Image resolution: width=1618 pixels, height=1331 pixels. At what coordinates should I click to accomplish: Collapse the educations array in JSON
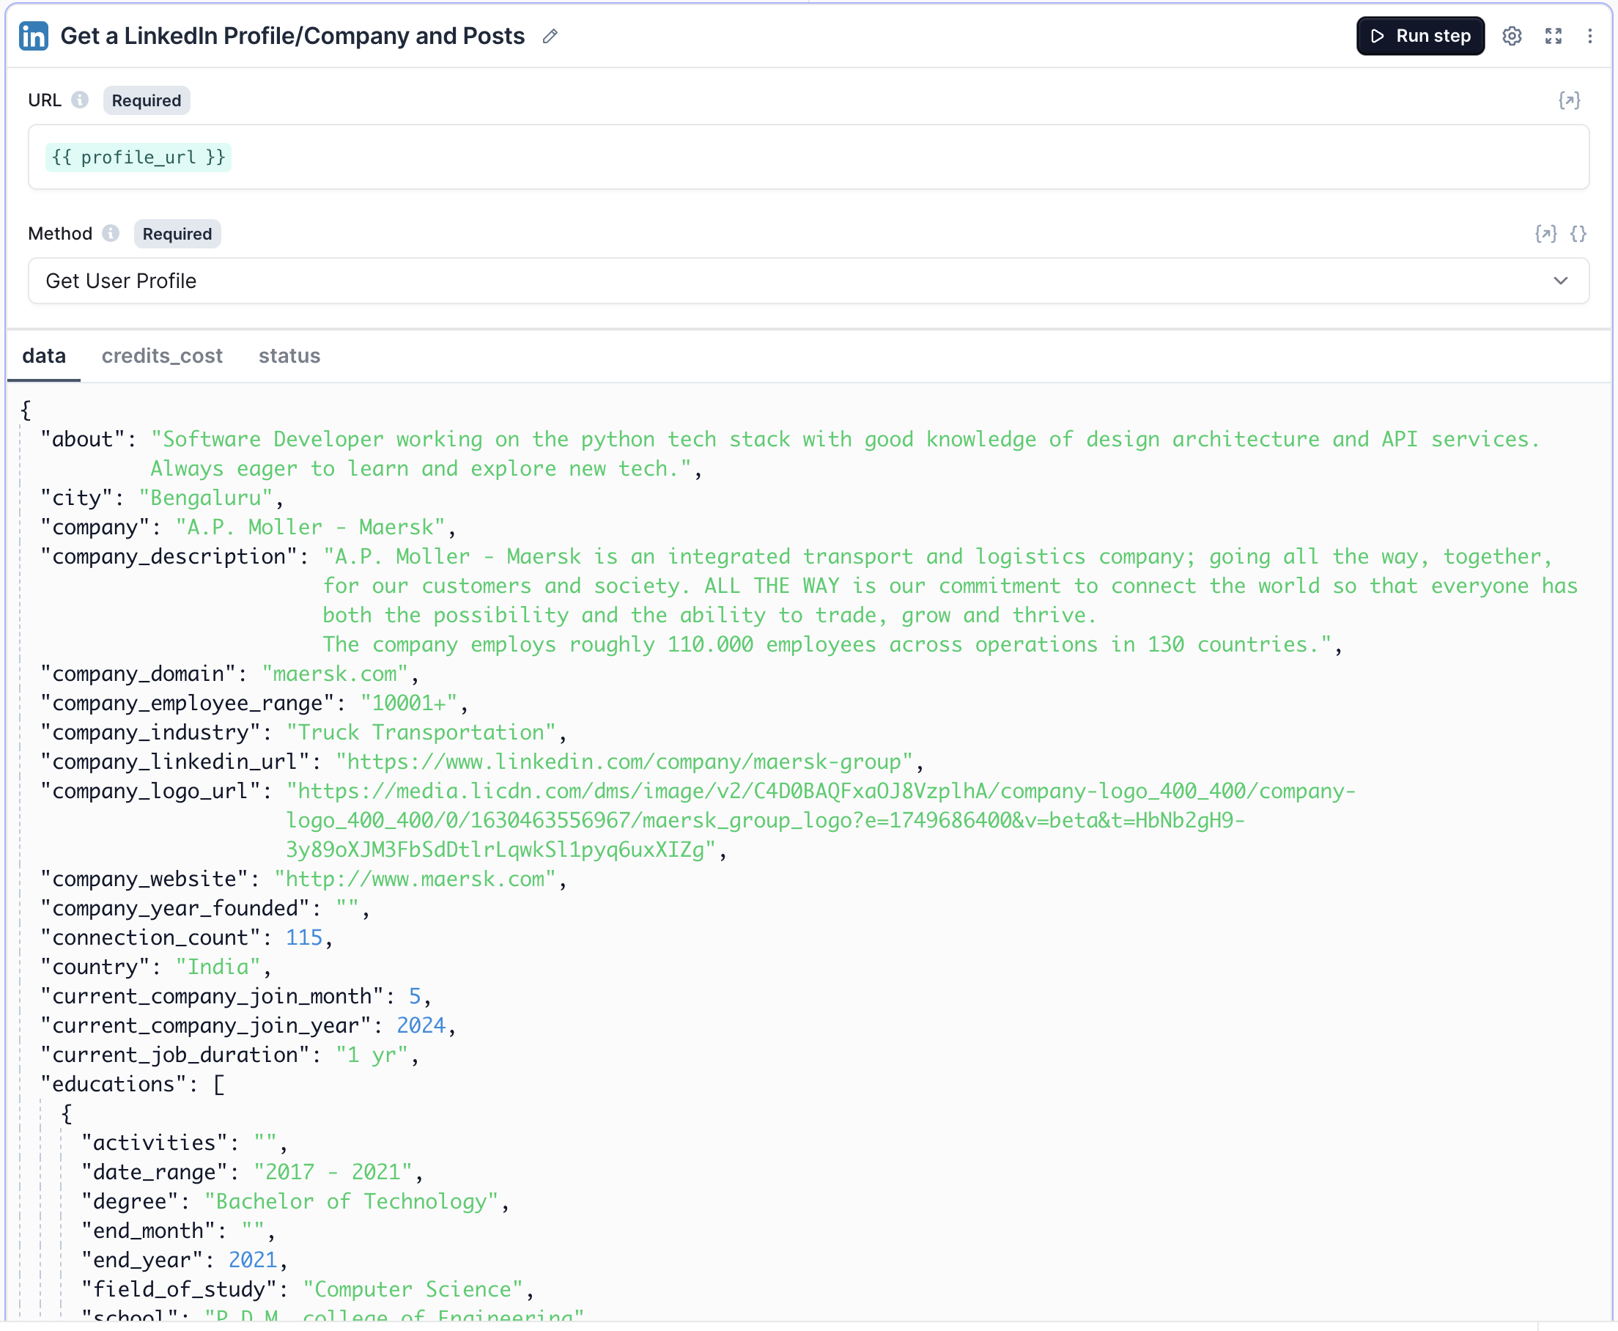pyautogui.click(x=218, y=1084)
